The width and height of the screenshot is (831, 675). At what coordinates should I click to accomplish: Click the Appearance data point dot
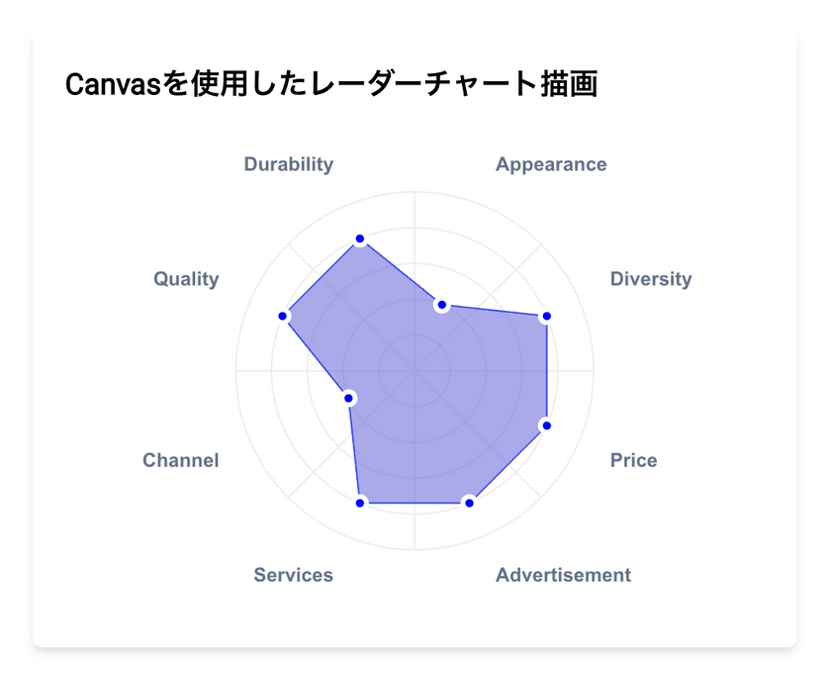[x=442, y=305]
